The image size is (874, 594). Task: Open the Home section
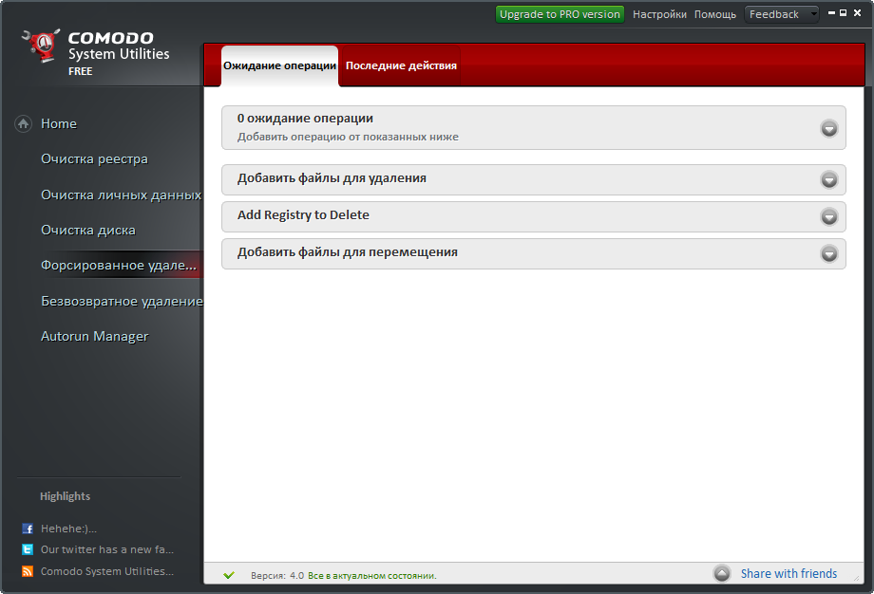pos(59,123)
